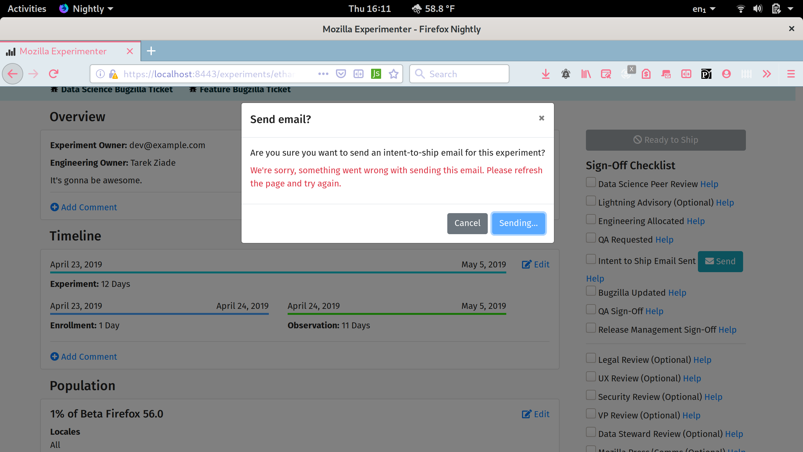The width and height of the screenshot is (803, 452).
Task: Click the pencil Edit icon in Population
Action: 527,414
